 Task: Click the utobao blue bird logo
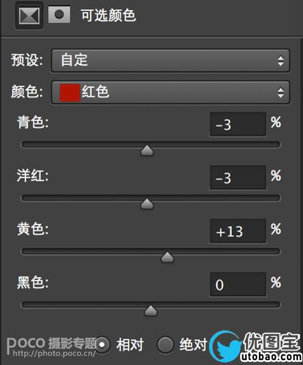[x=225, y=347]
